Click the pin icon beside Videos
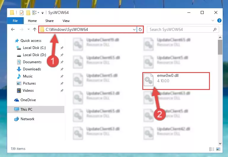 coord(62,91)
